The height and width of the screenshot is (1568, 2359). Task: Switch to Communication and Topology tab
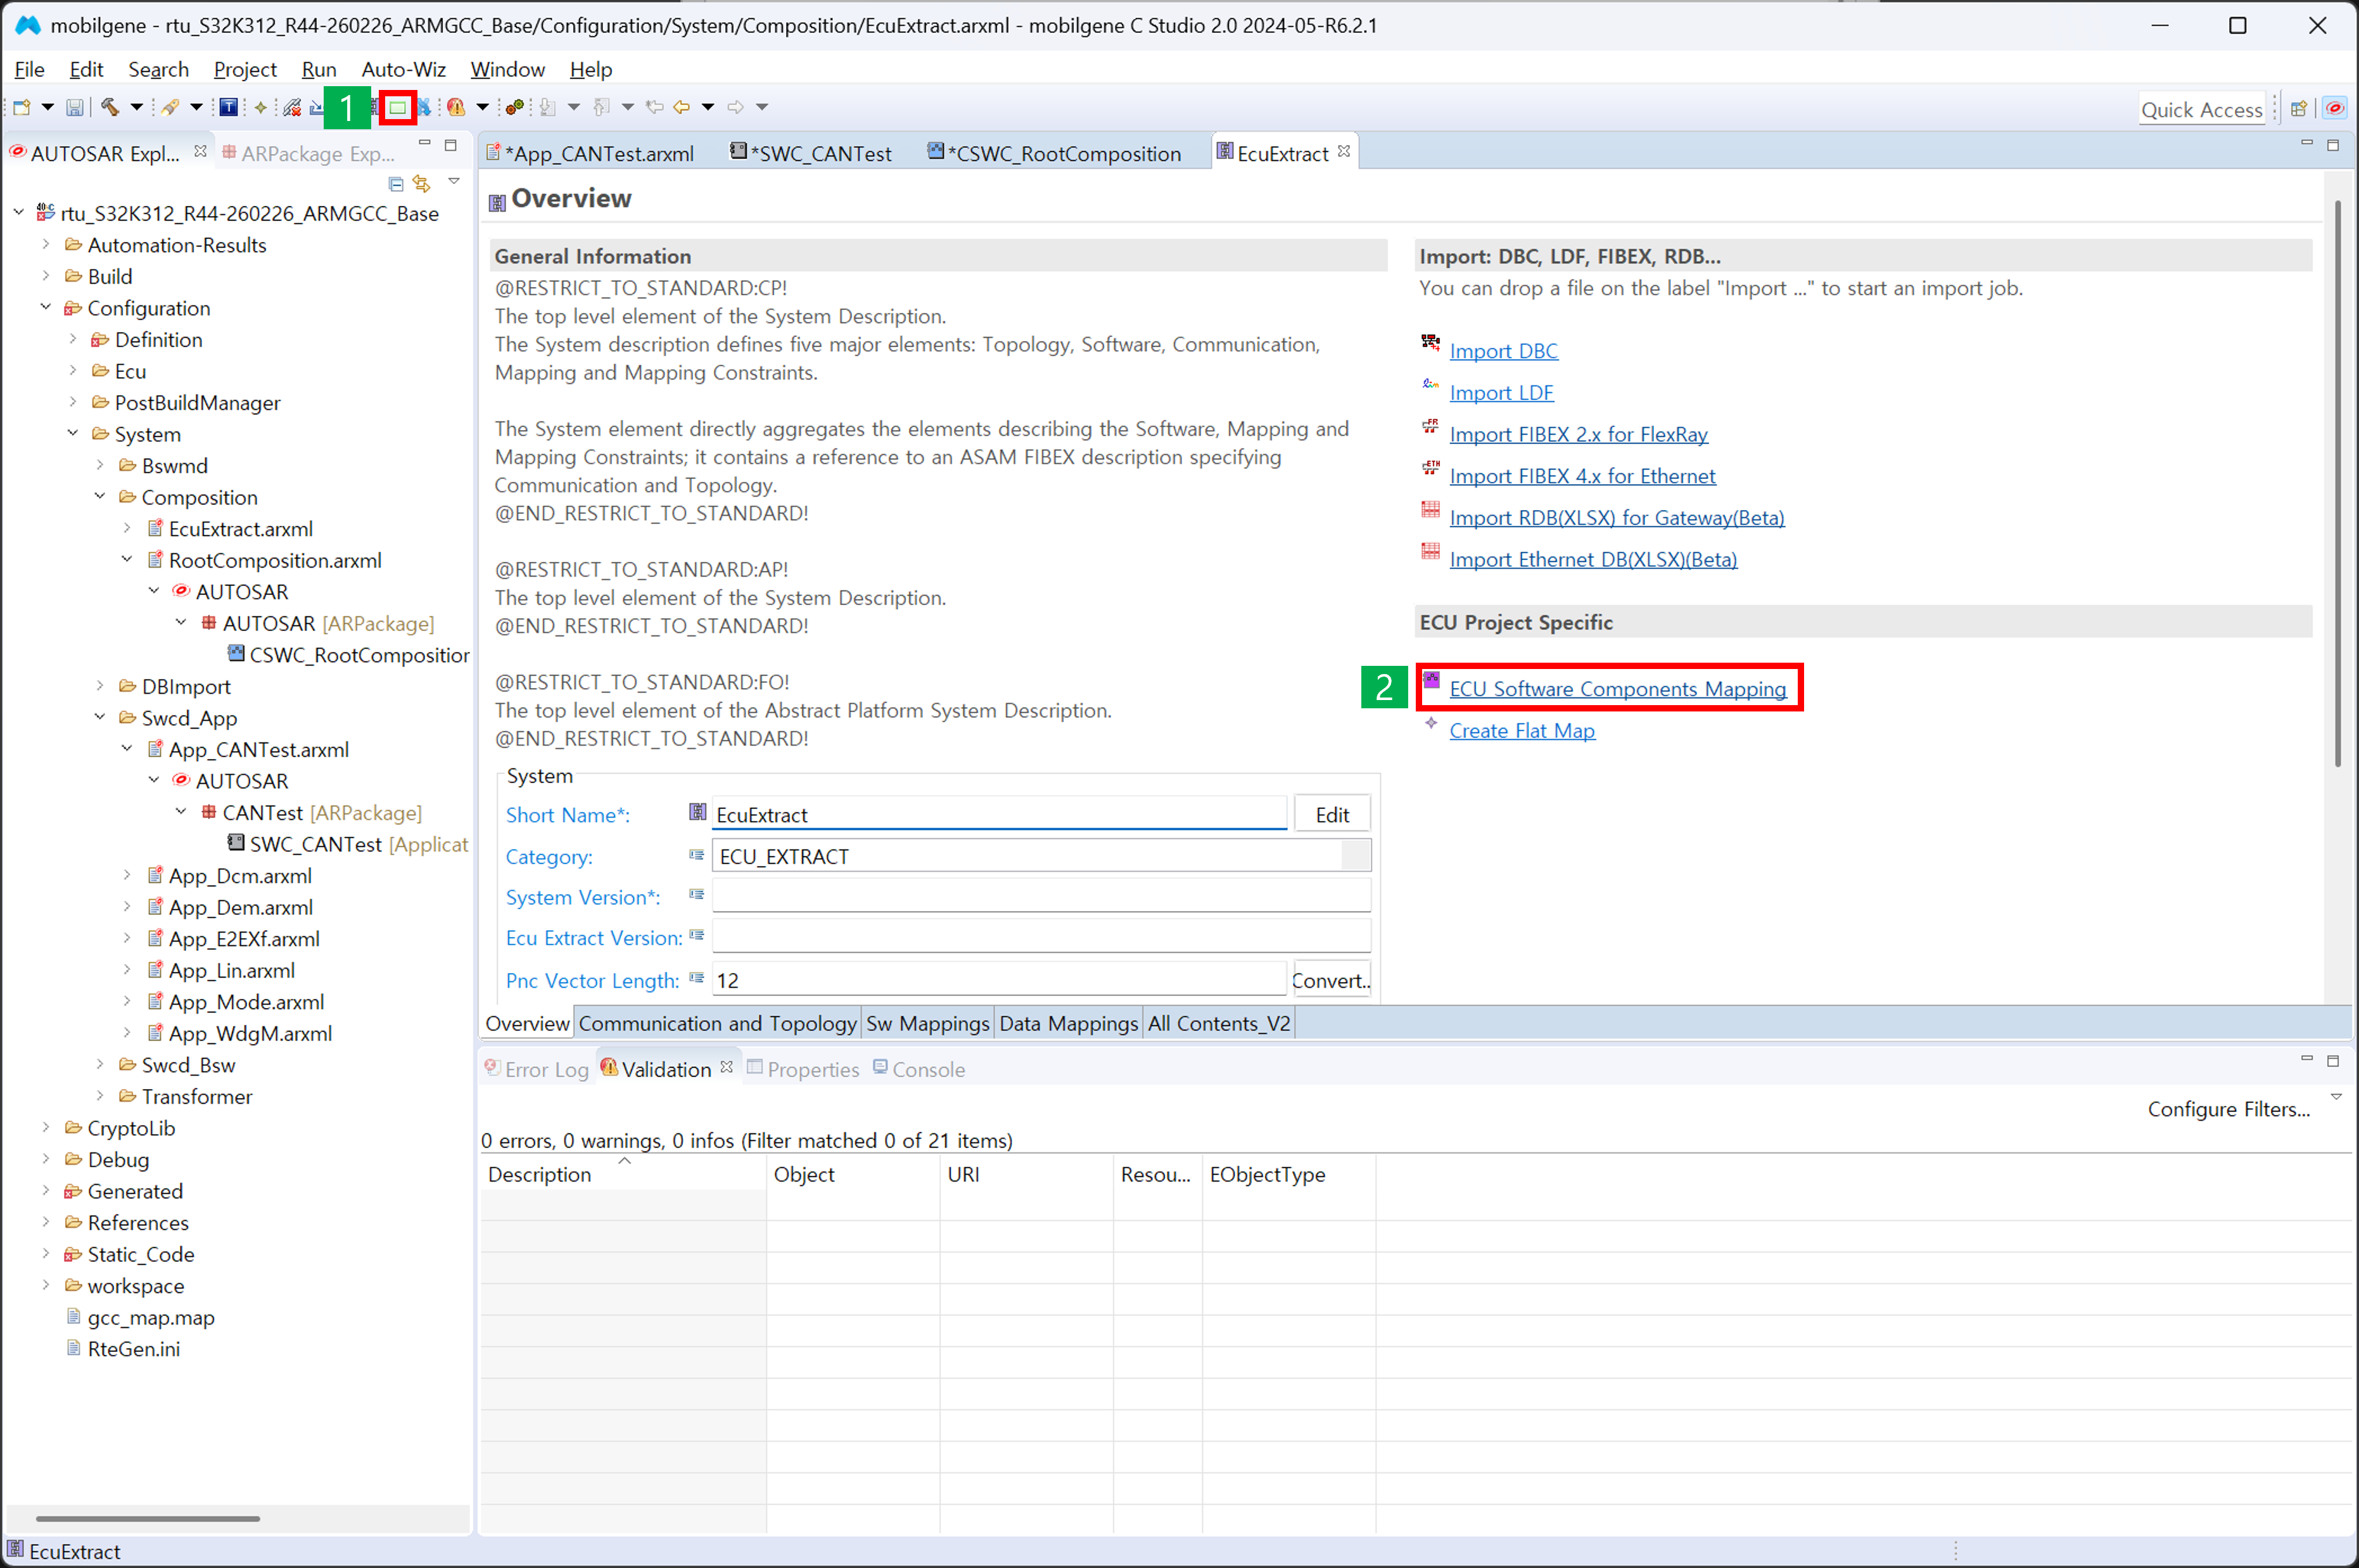pyautogui.click(x=718, y=1023)
